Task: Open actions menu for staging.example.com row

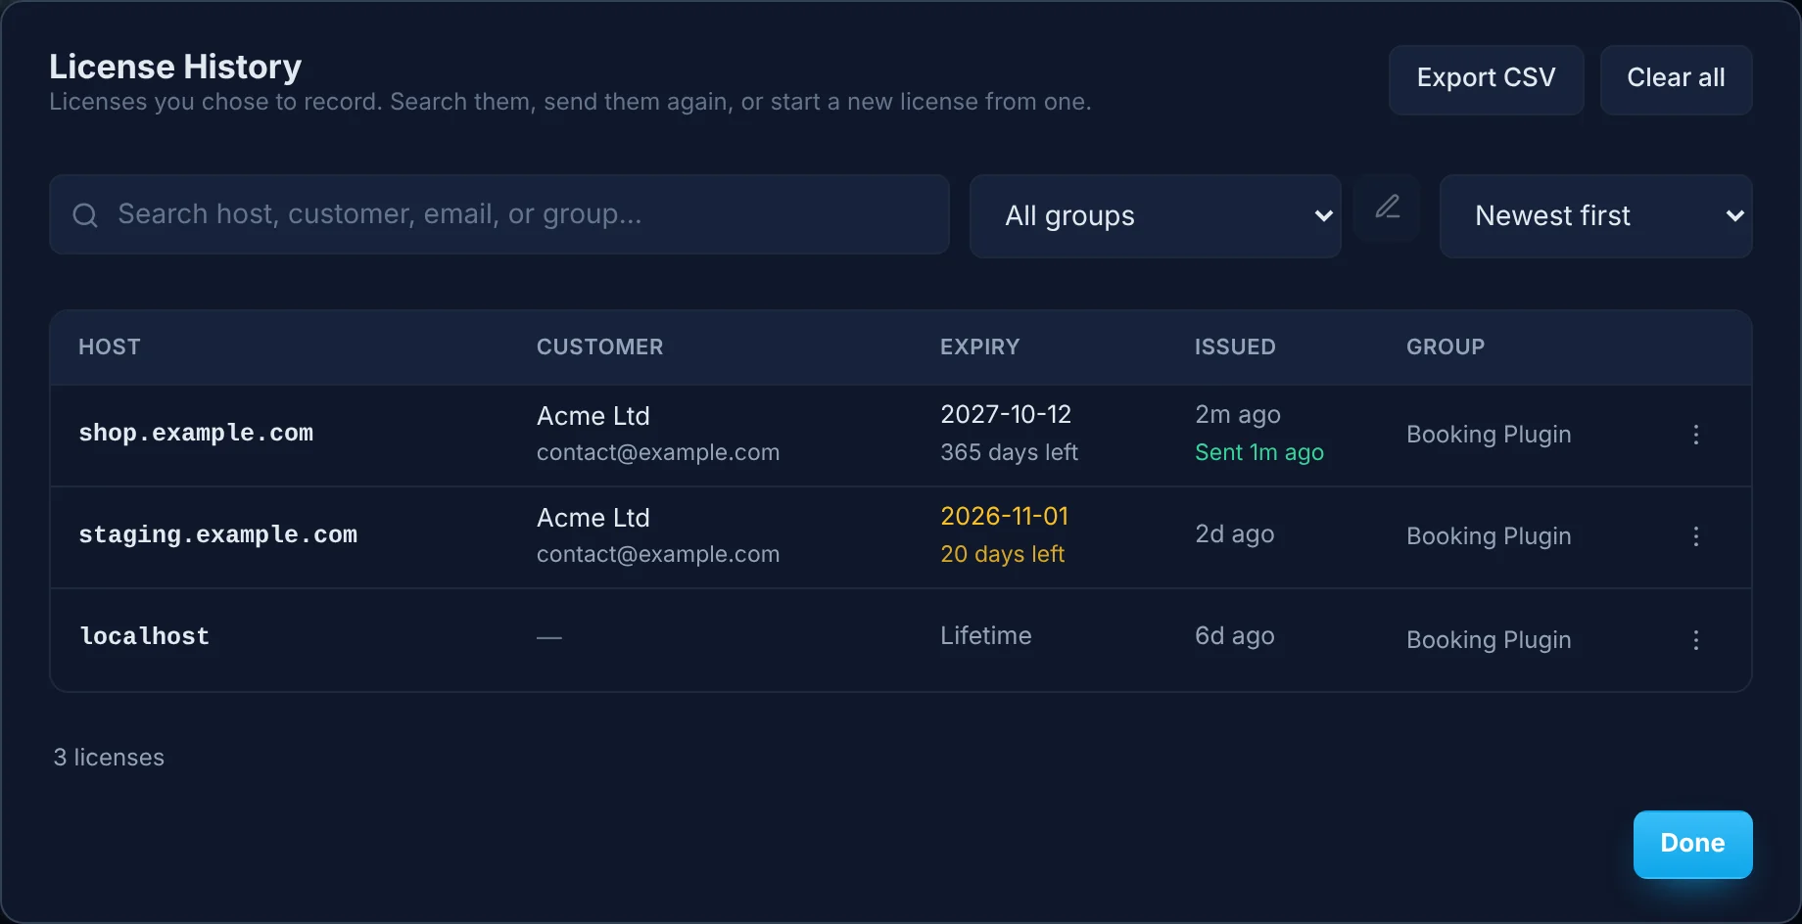Action: [x=1695, y=536]
